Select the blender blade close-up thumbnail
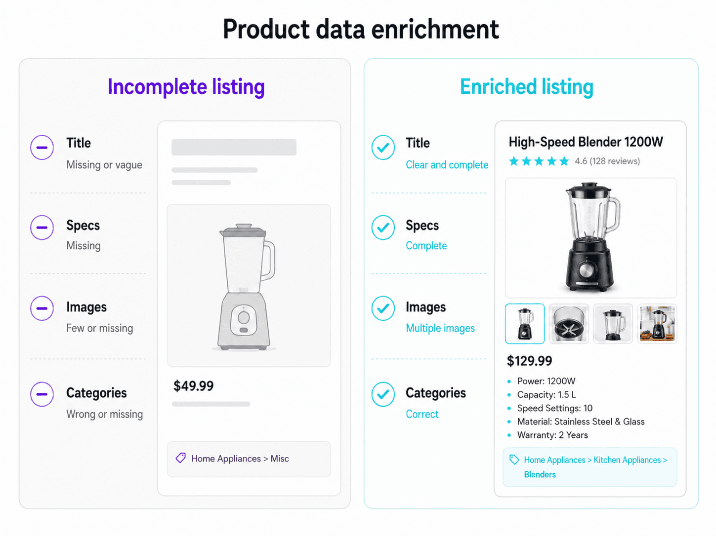Viewport: 716px width, 536px height. [x=569, y=324]
